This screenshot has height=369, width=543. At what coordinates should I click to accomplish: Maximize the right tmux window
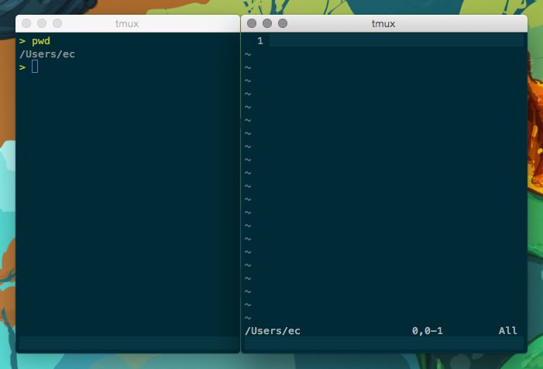(x=283, y=23)
